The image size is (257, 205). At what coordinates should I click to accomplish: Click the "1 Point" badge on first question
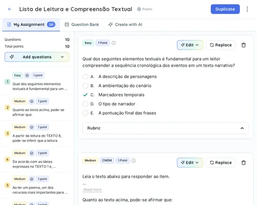pos(102,43)
